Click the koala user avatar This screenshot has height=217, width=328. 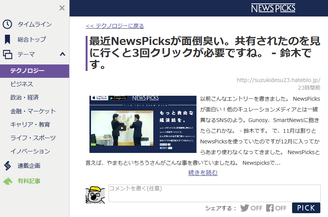95,194
